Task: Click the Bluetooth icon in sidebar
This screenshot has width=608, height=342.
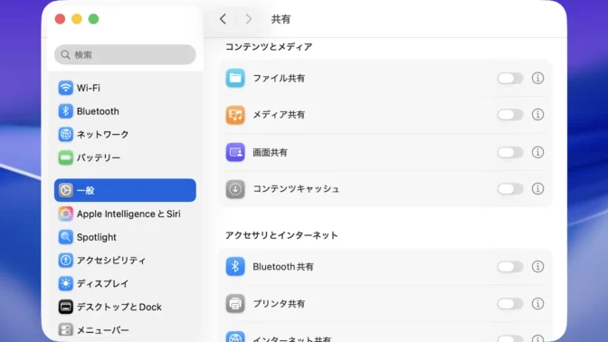Action: [x=65, y=111]
